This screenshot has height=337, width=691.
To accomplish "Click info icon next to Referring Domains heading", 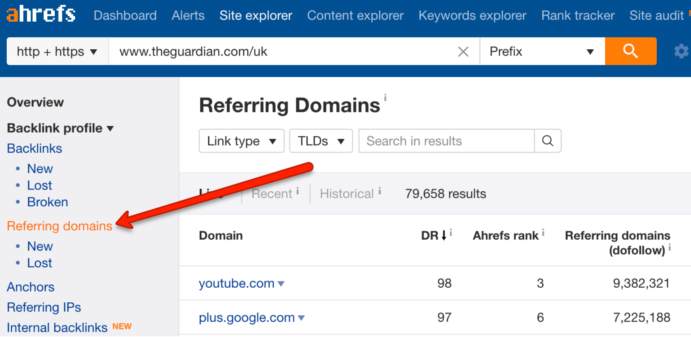I will (x=385, y=97).
